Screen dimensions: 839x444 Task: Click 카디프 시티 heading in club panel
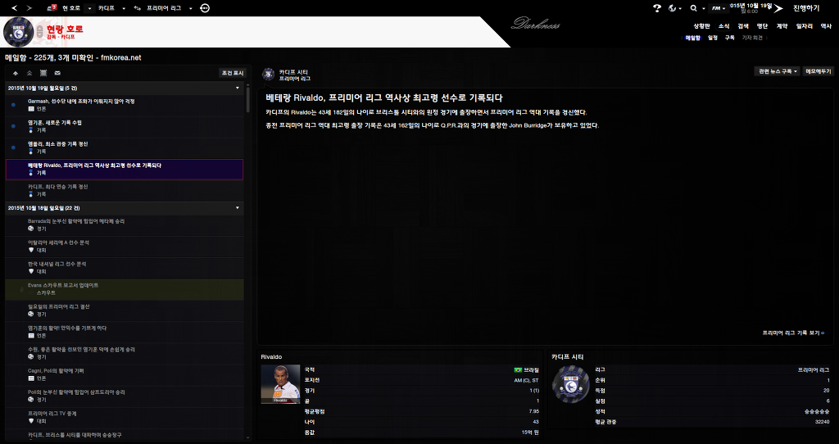click(568, 357)
